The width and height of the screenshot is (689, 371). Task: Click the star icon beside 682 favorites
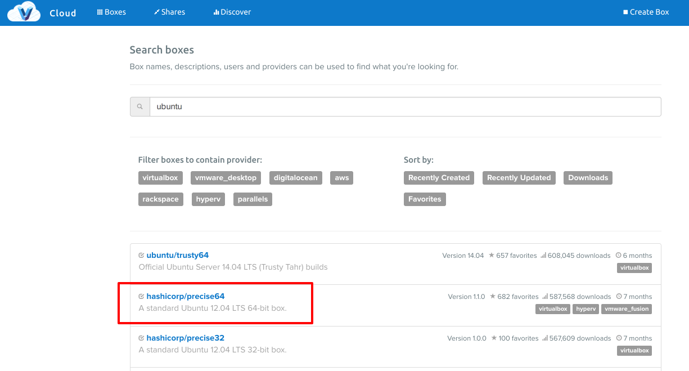click(x=493, y=296)
